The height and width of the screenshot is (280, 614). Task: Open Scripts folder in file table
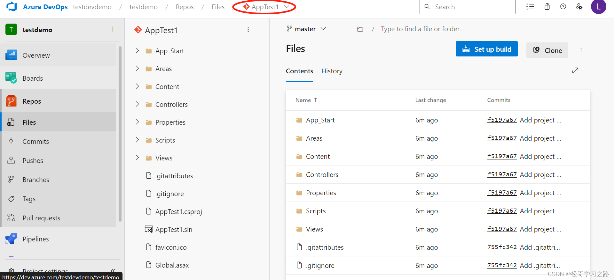point(316,211)
